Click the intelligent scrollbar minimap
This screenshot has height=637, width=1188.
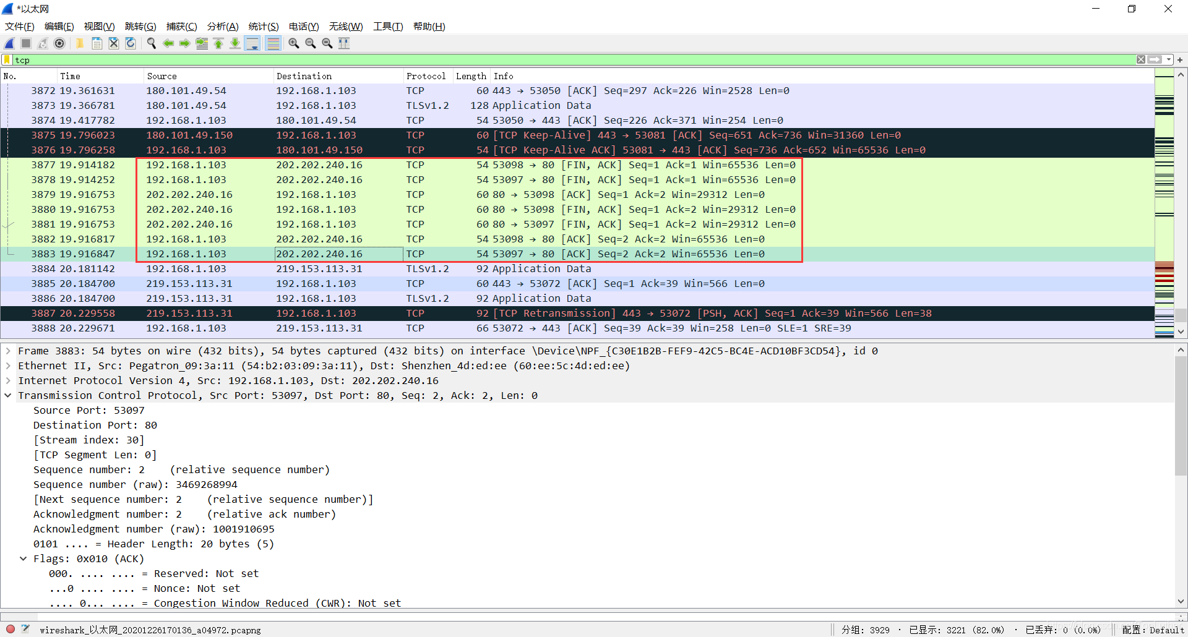tap(1164, 204)
